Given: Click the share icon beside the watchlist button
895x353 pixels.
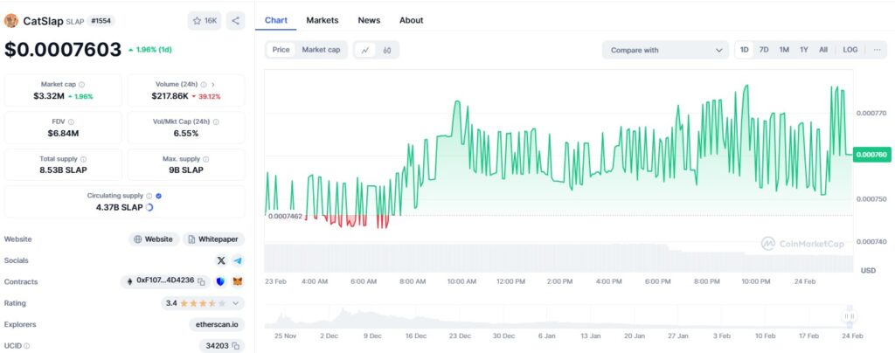Looking at the screenshot, I should tap(235, 20).
